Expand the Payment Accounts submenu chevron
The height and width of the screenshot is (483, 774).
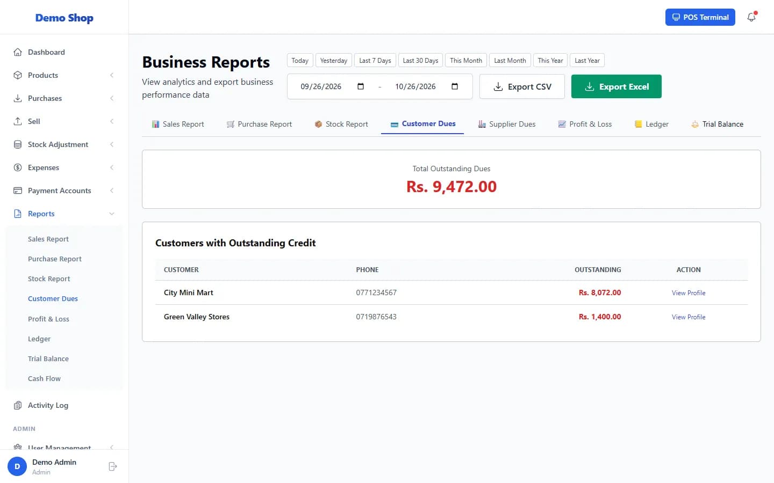pyautogui.click(x=112, y=191)
